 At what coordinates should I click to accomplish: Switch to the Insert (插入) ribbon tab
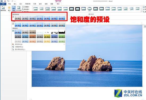(15, 4)
